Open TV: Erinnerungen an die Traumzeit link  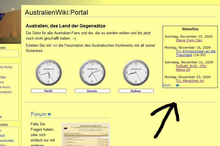click(x=195, y=51)
